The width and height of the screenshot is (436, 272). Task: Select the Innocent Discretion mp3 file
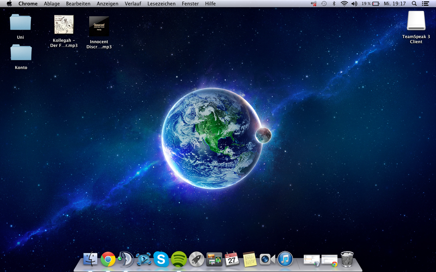coord(99,27)
